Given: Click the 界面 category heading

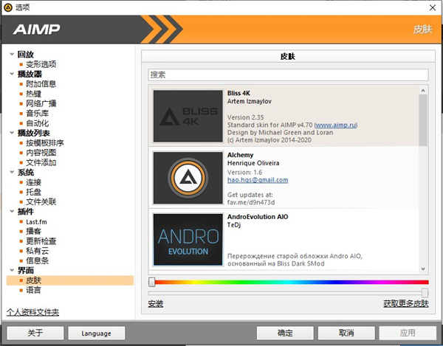Looking at the screenshot, I should coord(26,270).
